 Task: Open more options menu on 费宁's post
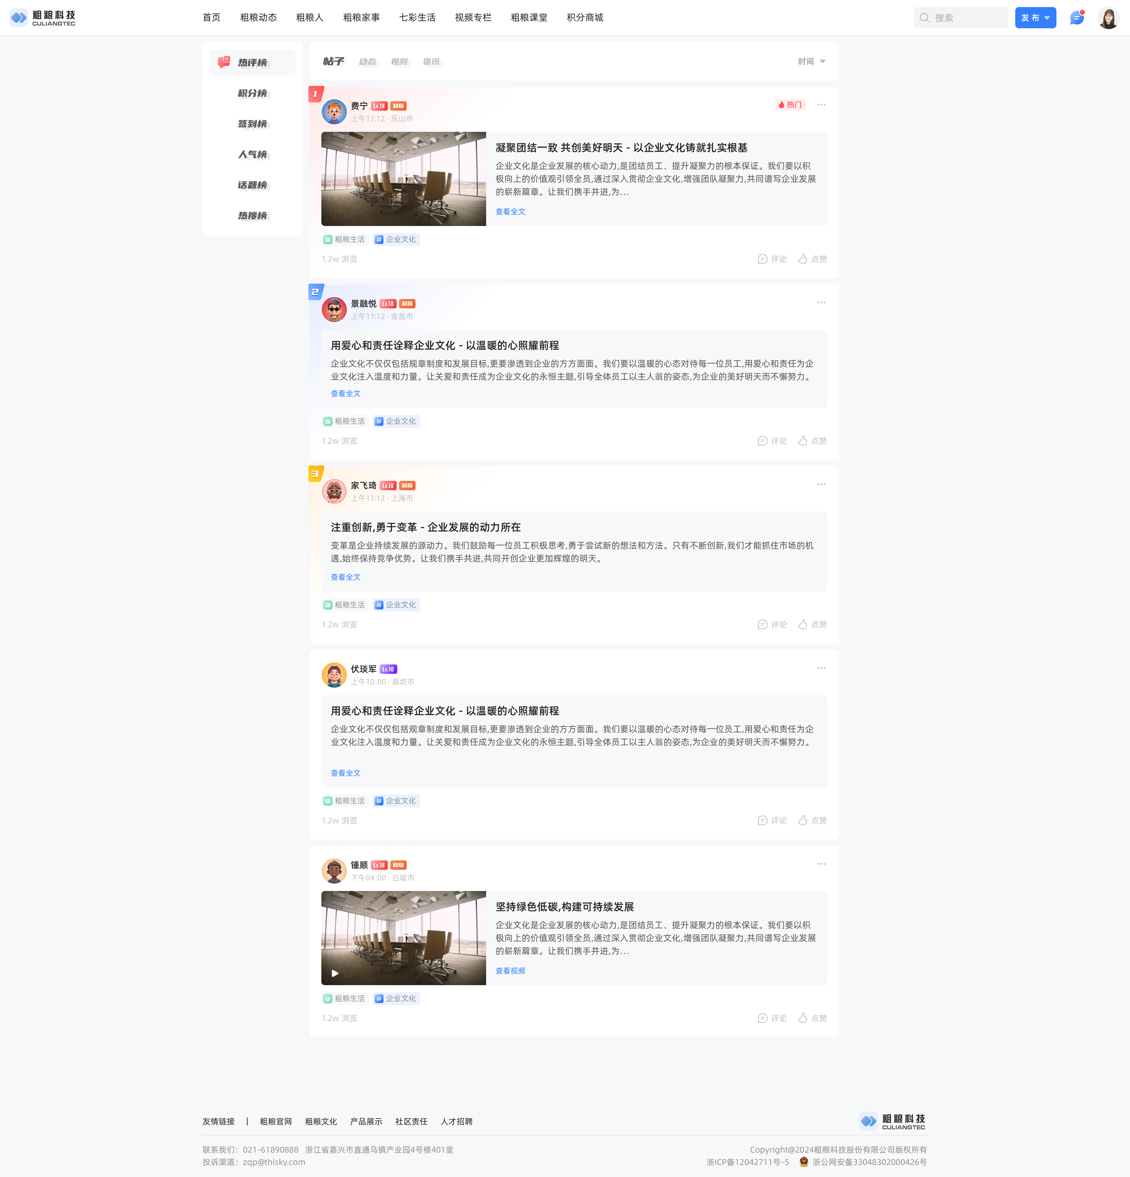(x=821, y=105)
